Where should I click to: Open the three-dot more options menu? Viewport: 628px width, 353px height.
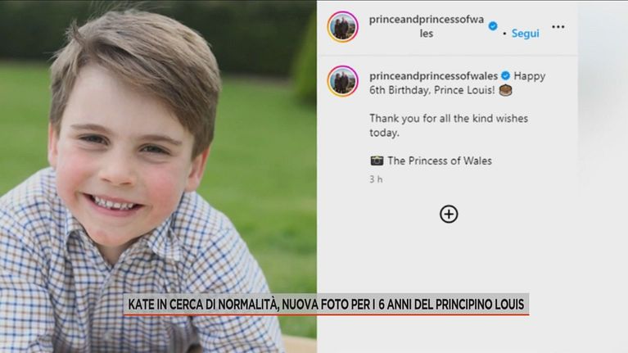pos(558,27)
